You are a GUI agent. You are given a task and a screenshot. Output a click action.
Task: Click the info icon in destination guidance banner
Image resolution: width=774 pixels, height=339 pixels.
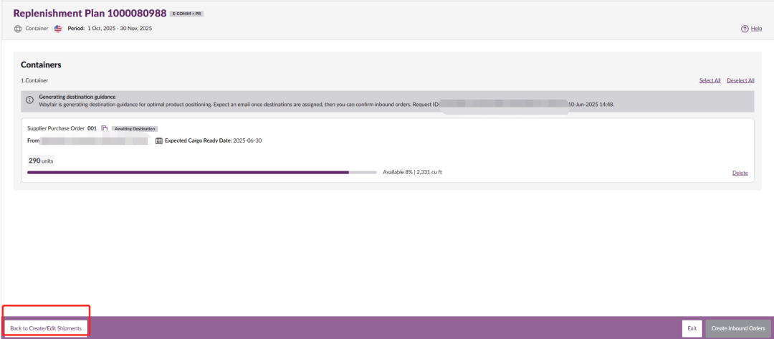point(30,100)
